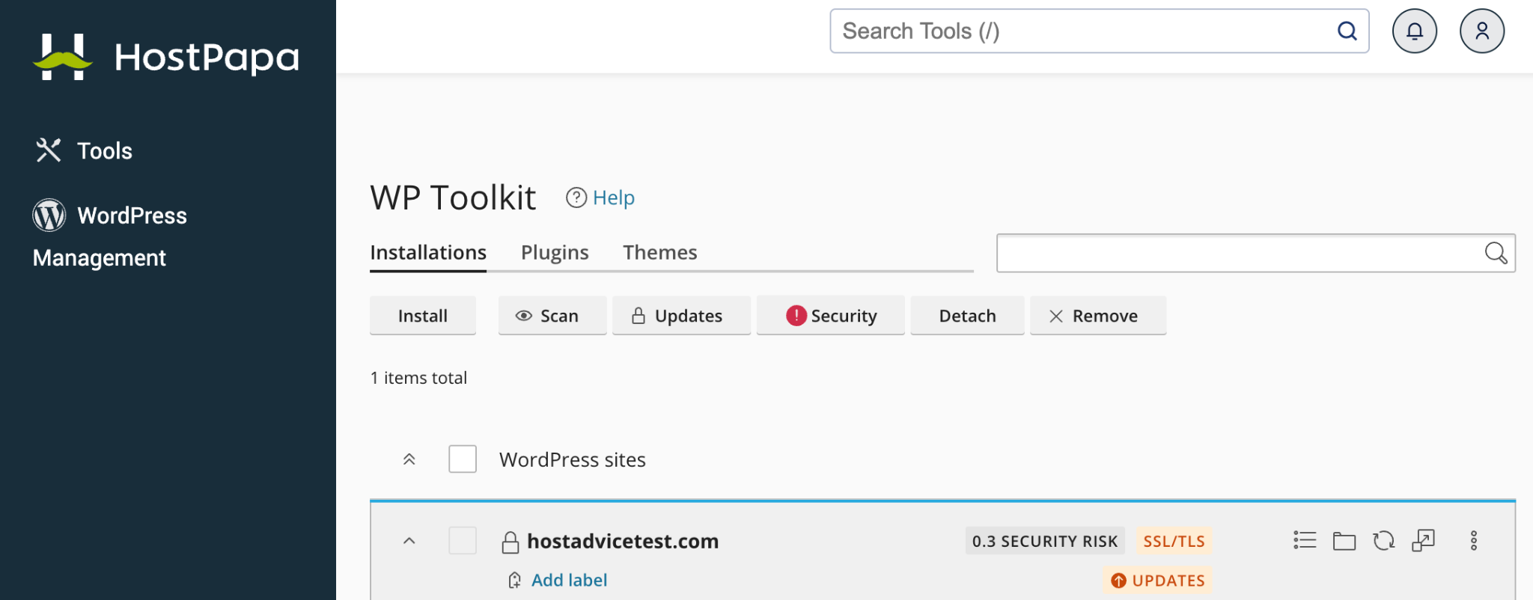Click the tag icon beside Add label
Screen dimensions: 1533x600
point(515,580)
